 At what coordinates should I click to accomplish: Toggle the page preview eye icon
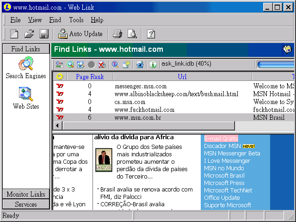[x=140, y=65]
